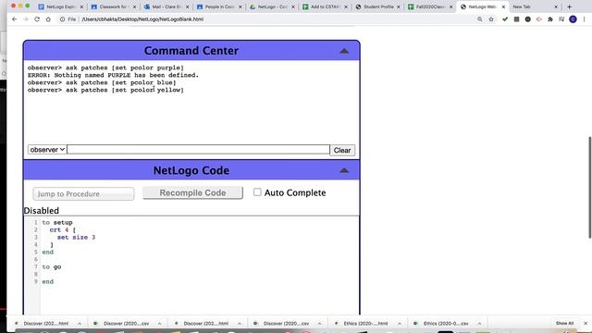Click the 'set pcolor yellow' command line
The height and width of the screenshot is (333, 592).
(x=105, y=90)
